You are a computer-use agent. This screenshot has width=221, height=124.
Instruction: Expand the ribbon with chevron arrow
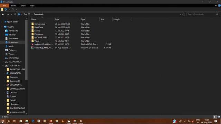[x=216, y=6]
